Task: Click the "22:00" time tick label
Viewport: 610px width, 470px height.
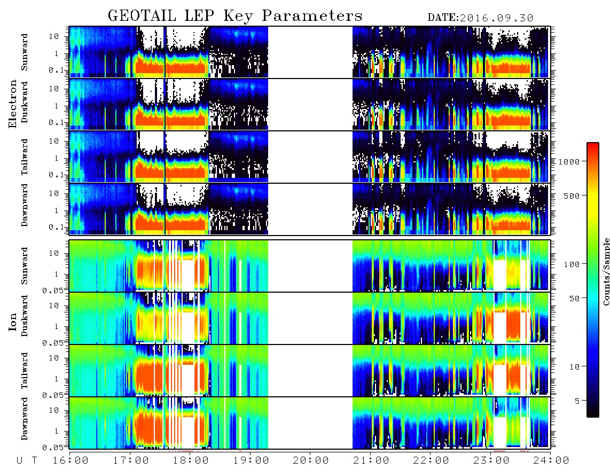Action: click(431, 461)
